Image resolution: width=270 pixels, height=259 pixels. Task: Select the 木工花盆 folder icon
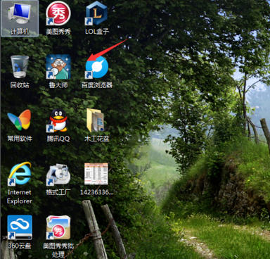click(x=96, y=120)
